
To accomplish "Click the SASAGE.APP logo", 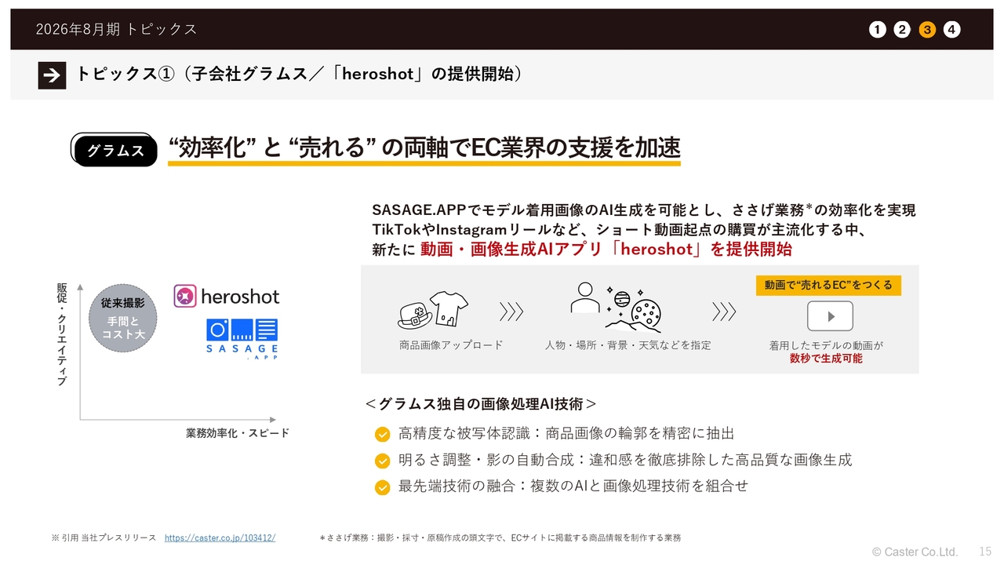I will pos(242,338).
